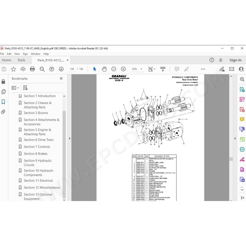Open the find text magnifier tool

[x=42, y=69]
